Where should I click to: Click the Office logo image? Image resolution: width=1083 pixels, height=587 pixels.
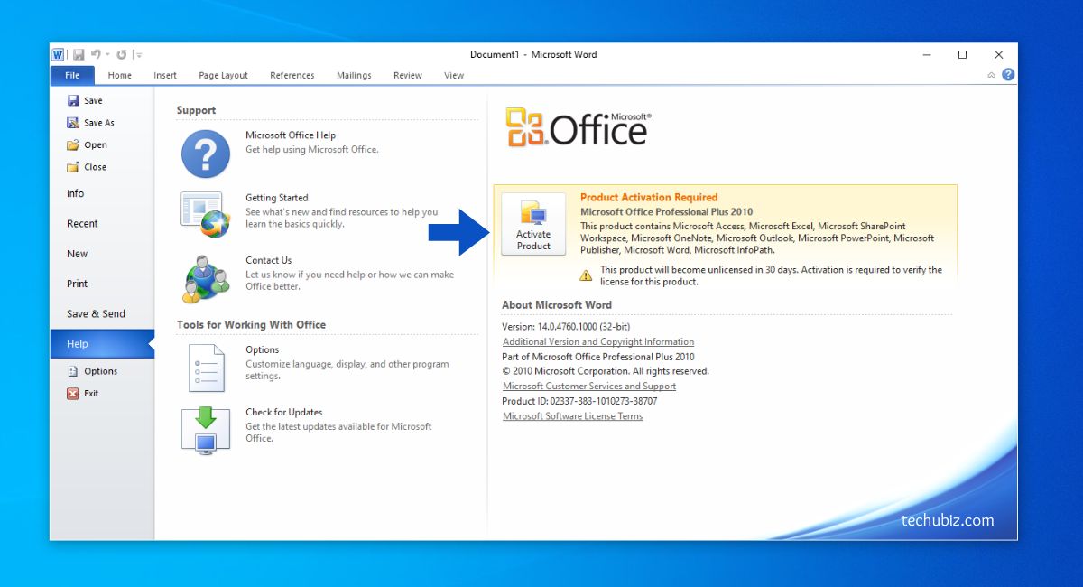tap(578, 127)
